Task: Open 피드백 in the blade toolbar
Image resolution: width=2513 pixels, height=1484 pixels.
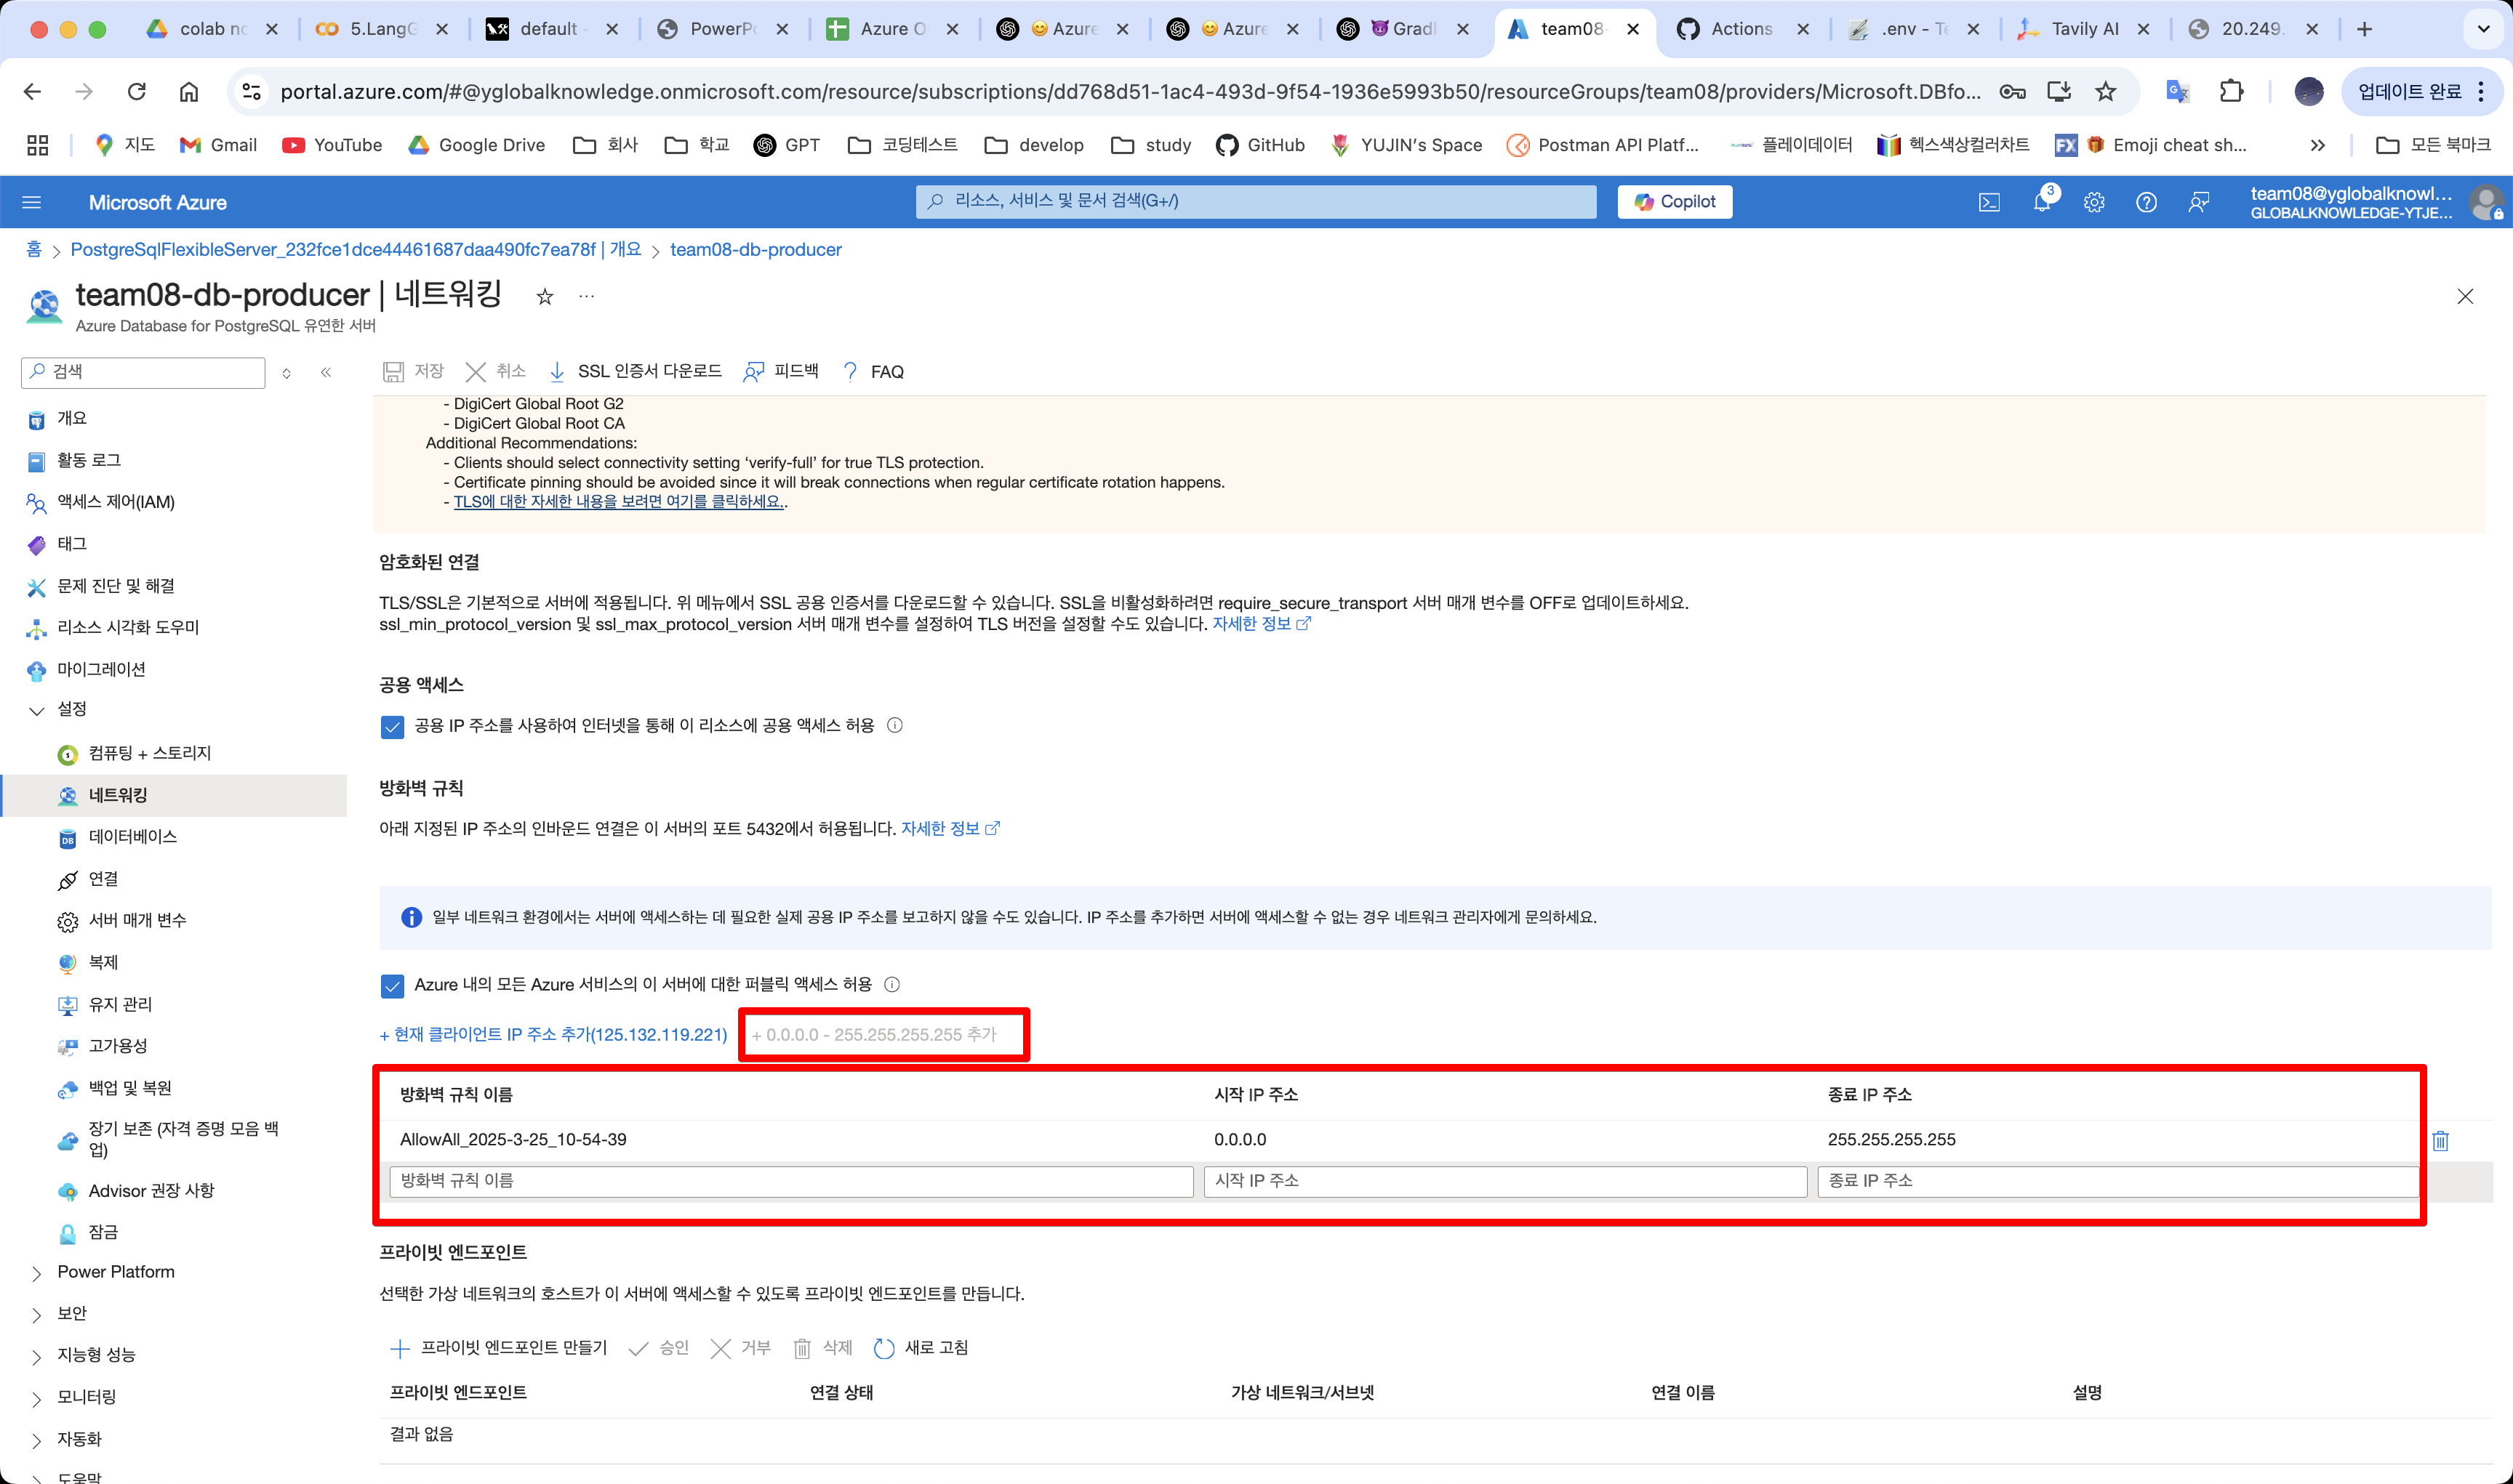Action: click(780, 371)
